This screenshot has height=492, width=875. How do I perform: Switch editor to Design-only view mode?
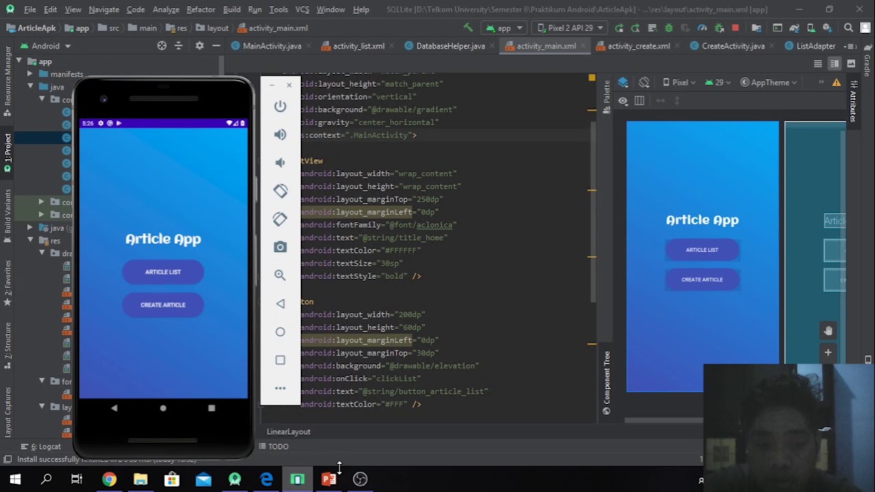[x=851, y=64]
